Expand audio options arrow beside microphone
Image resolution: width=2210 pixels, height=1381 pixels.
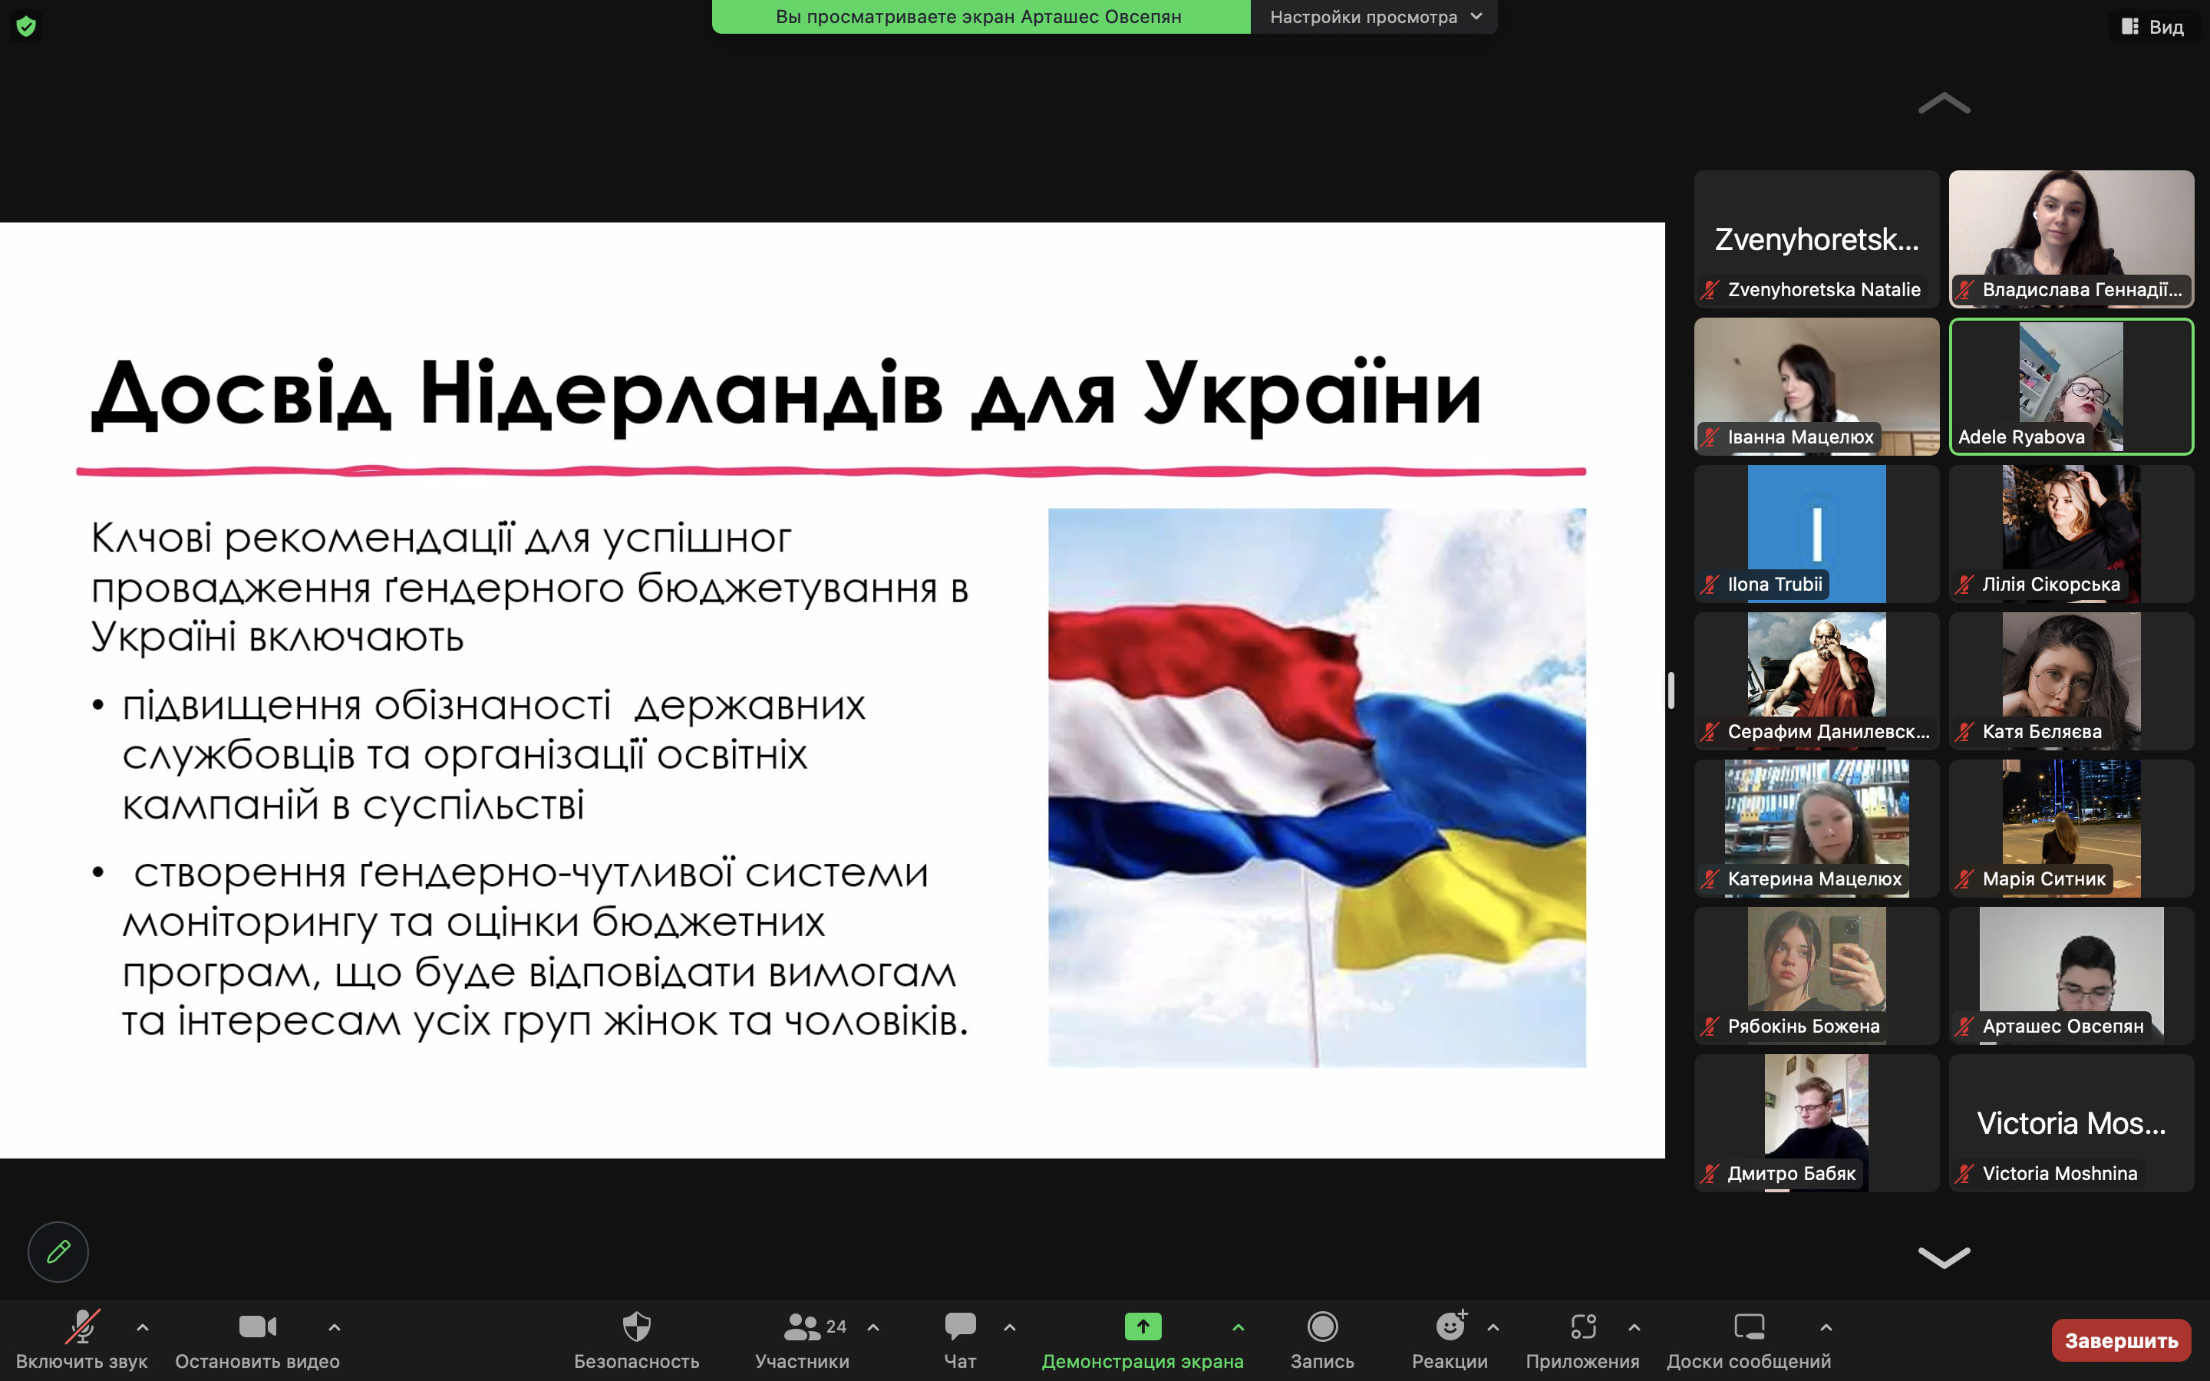click(x=143, y=1327)
